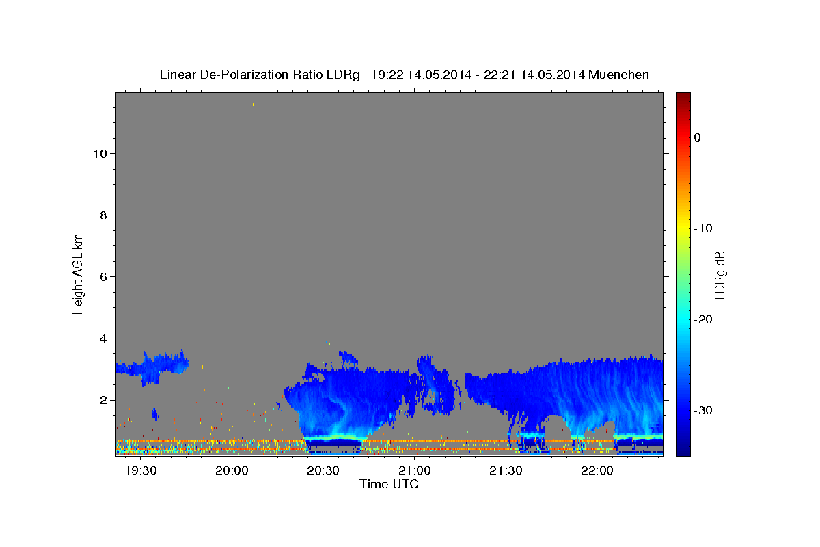Click the yellow section of the colorbar

683,230
